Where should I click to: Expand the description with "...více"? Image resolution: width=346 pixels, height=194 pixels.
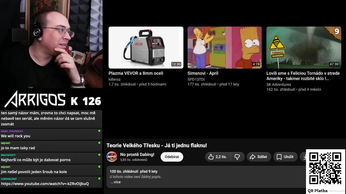tap(116, 182)
